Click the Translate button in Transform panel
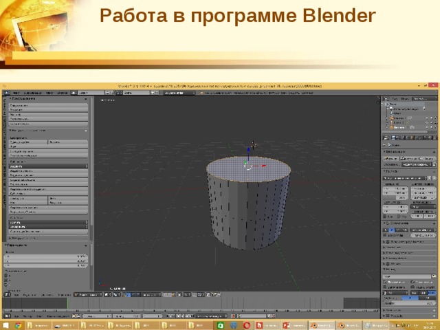The height and width of the screenshot is (330, 440). point(48,105)
